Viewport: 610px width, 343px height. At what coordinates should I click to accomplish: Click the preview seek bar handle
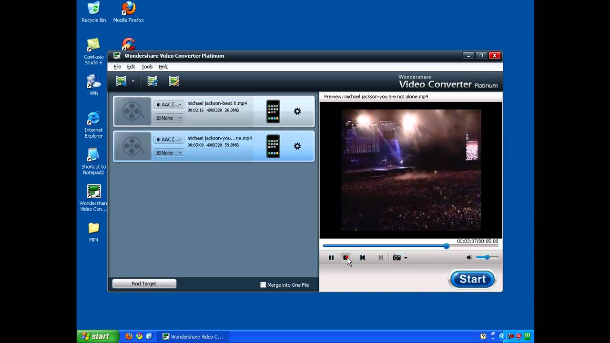[446, 246]
